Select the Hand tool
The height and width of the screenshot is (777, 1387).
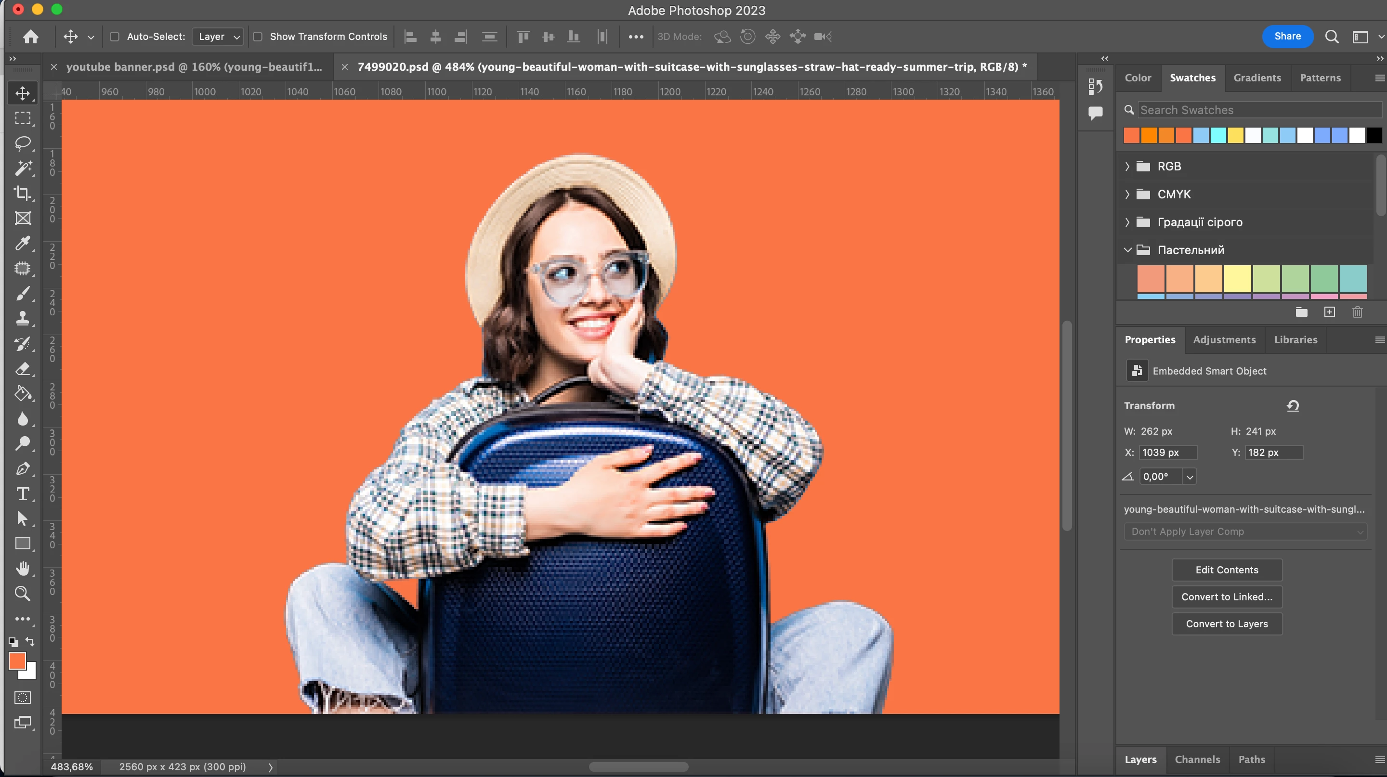point(23,568)
